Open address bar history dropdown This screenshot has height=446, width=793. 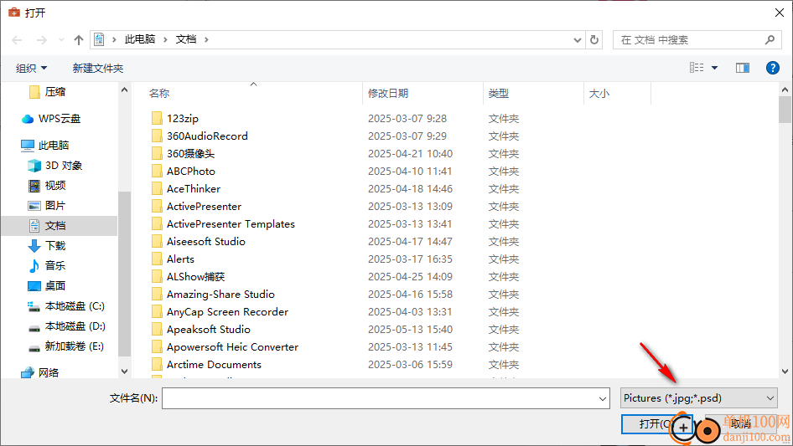pyautogui.click(x=577, y=40)
